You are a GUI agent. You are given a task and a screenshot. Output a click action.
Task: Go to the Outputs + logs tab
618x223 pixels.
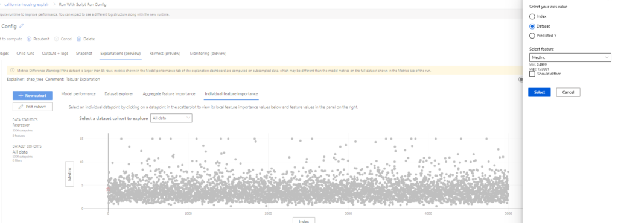click(x=55, y=54)
